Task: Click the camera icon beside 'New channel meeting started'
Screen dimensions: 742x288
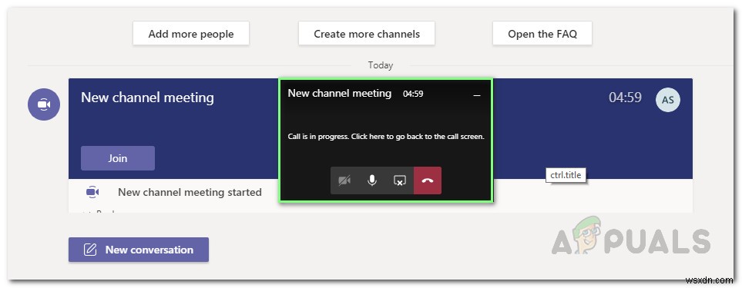Action: (92, 192)
